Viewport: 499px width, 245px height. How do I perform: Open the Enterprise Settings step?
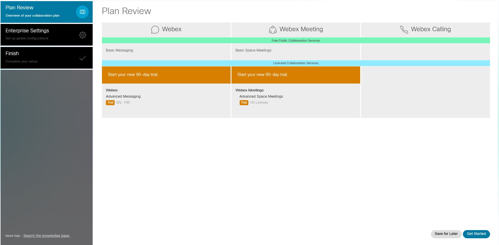coord(46,35)
